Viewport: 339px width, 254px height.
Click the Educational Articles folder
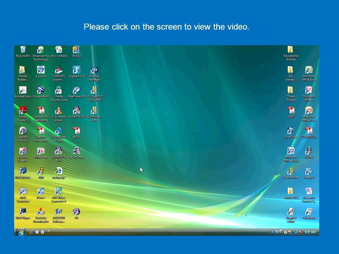(x=291, y=53)
